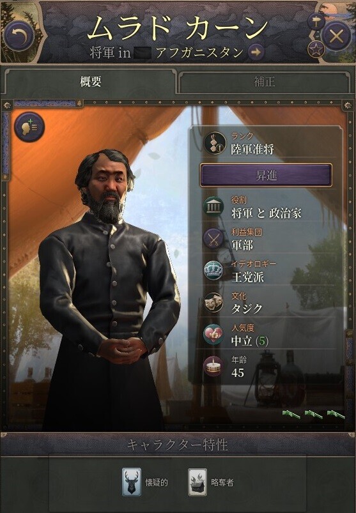Click the rank medal icon

tap(214, 143)
